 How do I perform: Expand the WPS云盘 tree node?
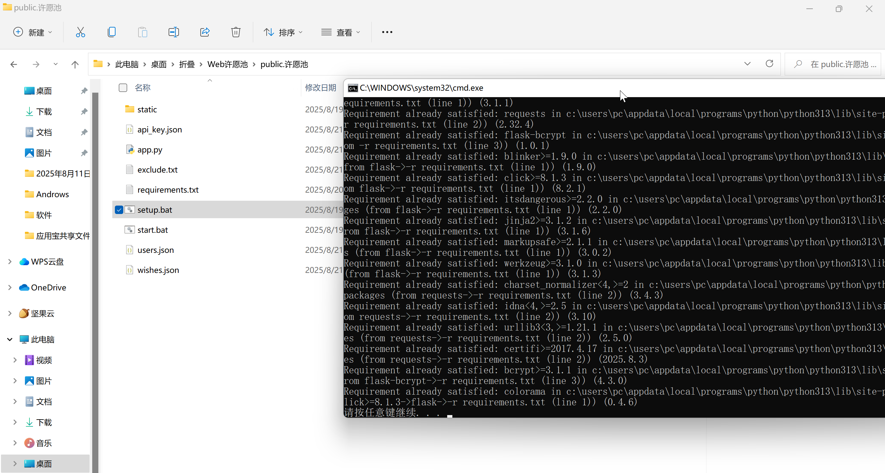[x=10, y=262]
